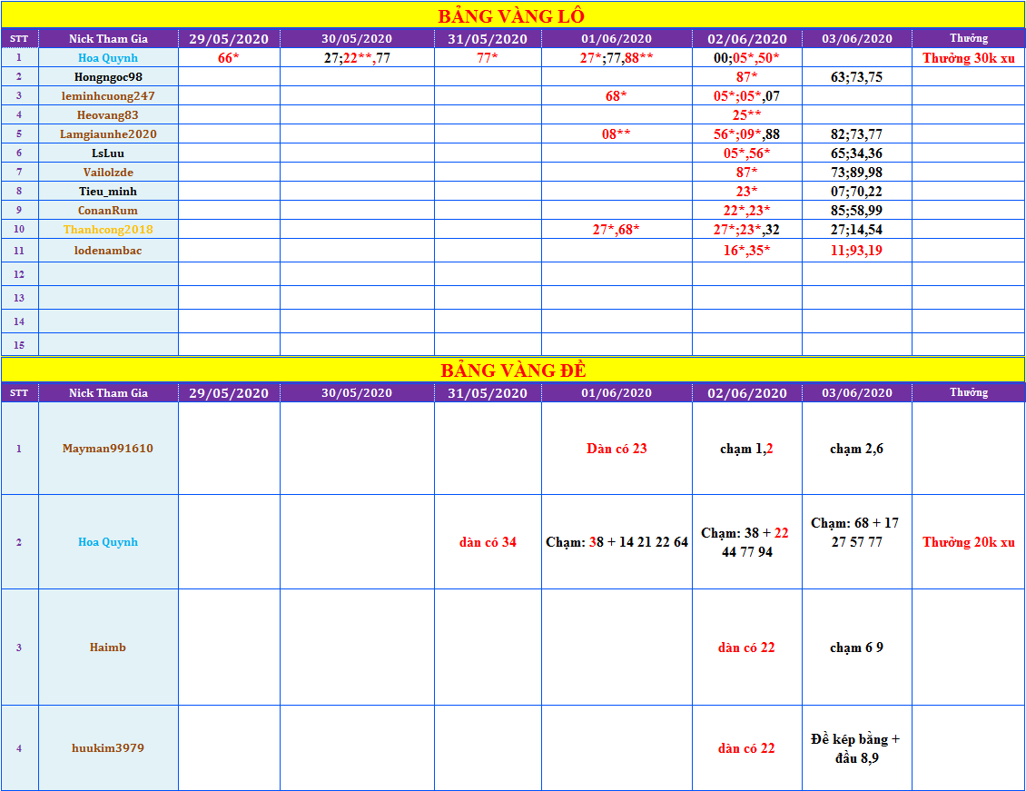Select the cell '16*,35*'
This screenshot has width=1026, height=791.
[x=746, y=250]
